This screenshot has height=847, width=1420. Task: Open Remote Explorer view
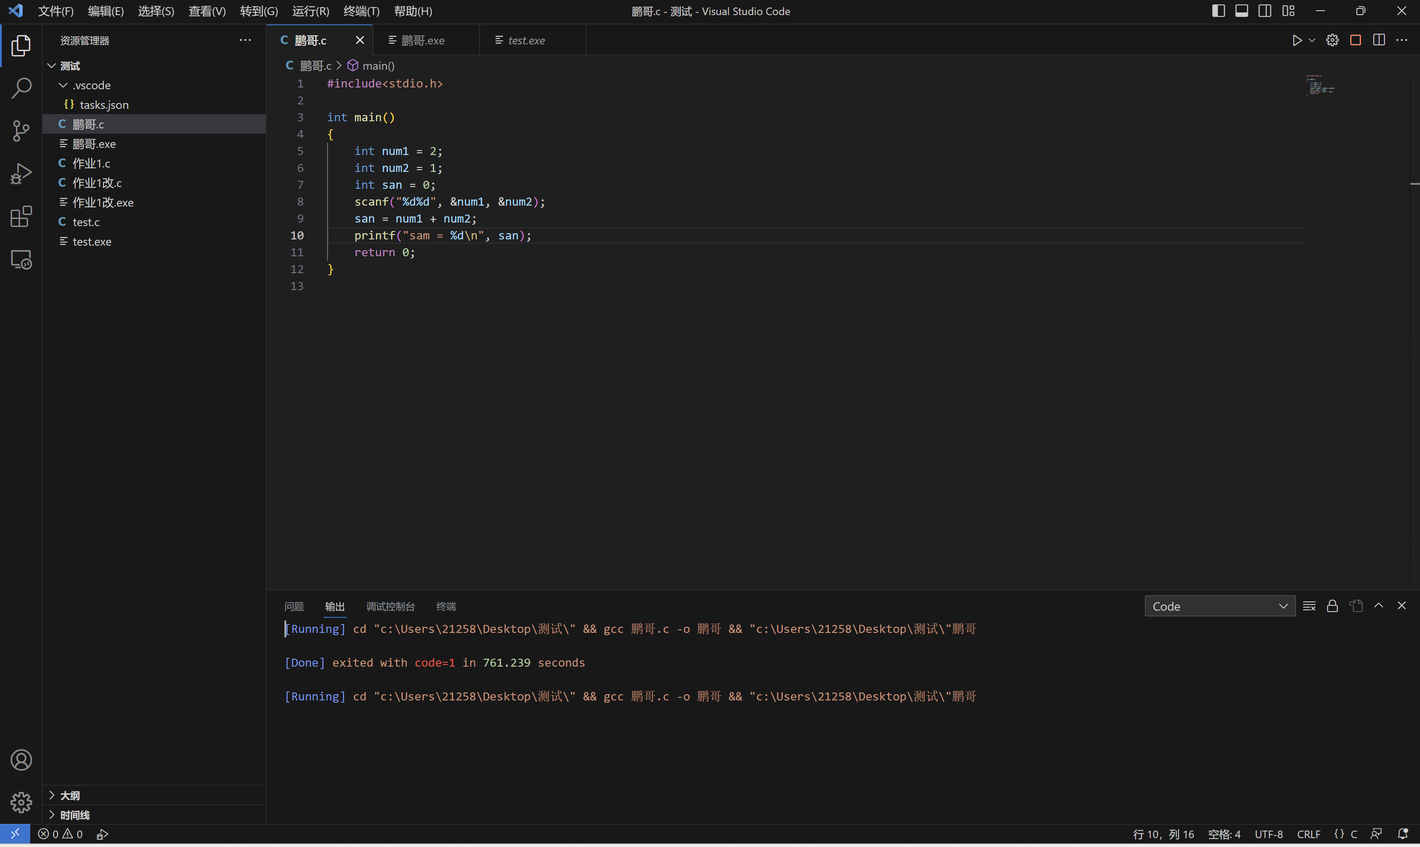coord(21,260)
